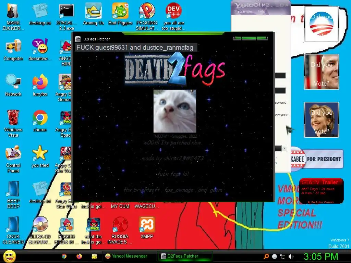The width and height of the screenshot is (351, 263).
Task: Switch to the Yahoo! Messenger taskbar button
Action: 129,256
